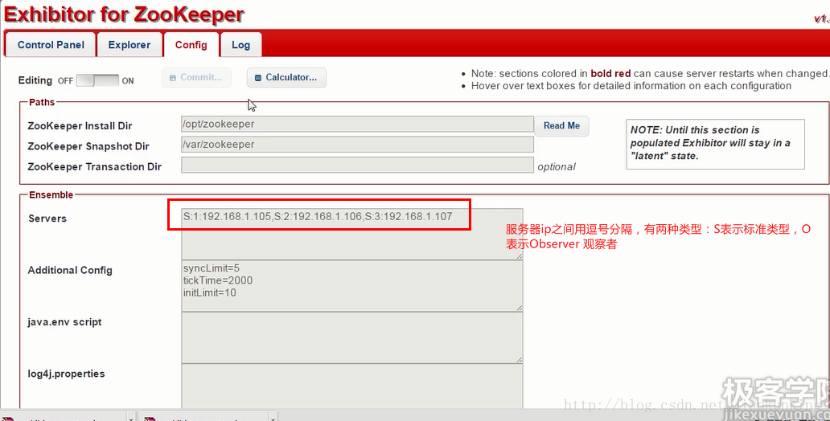Click inside the Servers text area
Viewport: 830px width, 421px height.
coord(352,234)
